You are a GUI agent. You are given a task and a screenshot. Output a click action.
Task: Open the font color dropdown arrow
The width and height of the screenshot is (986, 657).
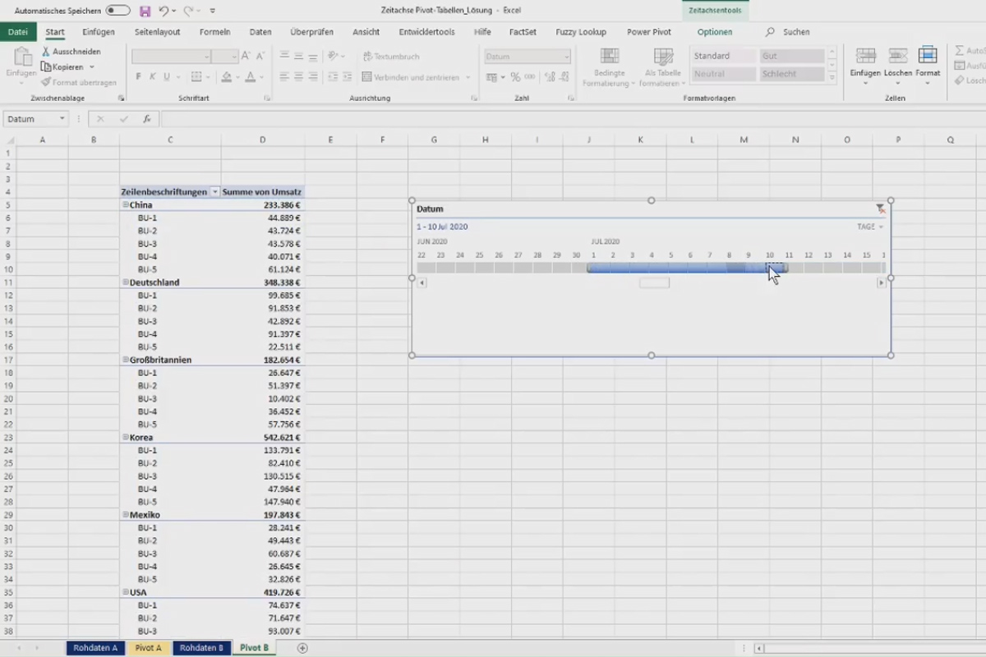[262, 77]
